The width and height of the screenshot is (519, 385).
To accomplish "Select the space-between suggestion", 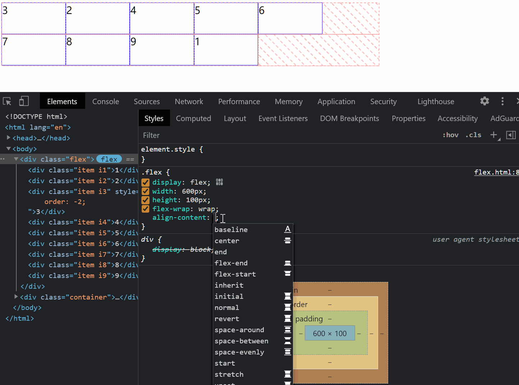I will coord(253,341).
